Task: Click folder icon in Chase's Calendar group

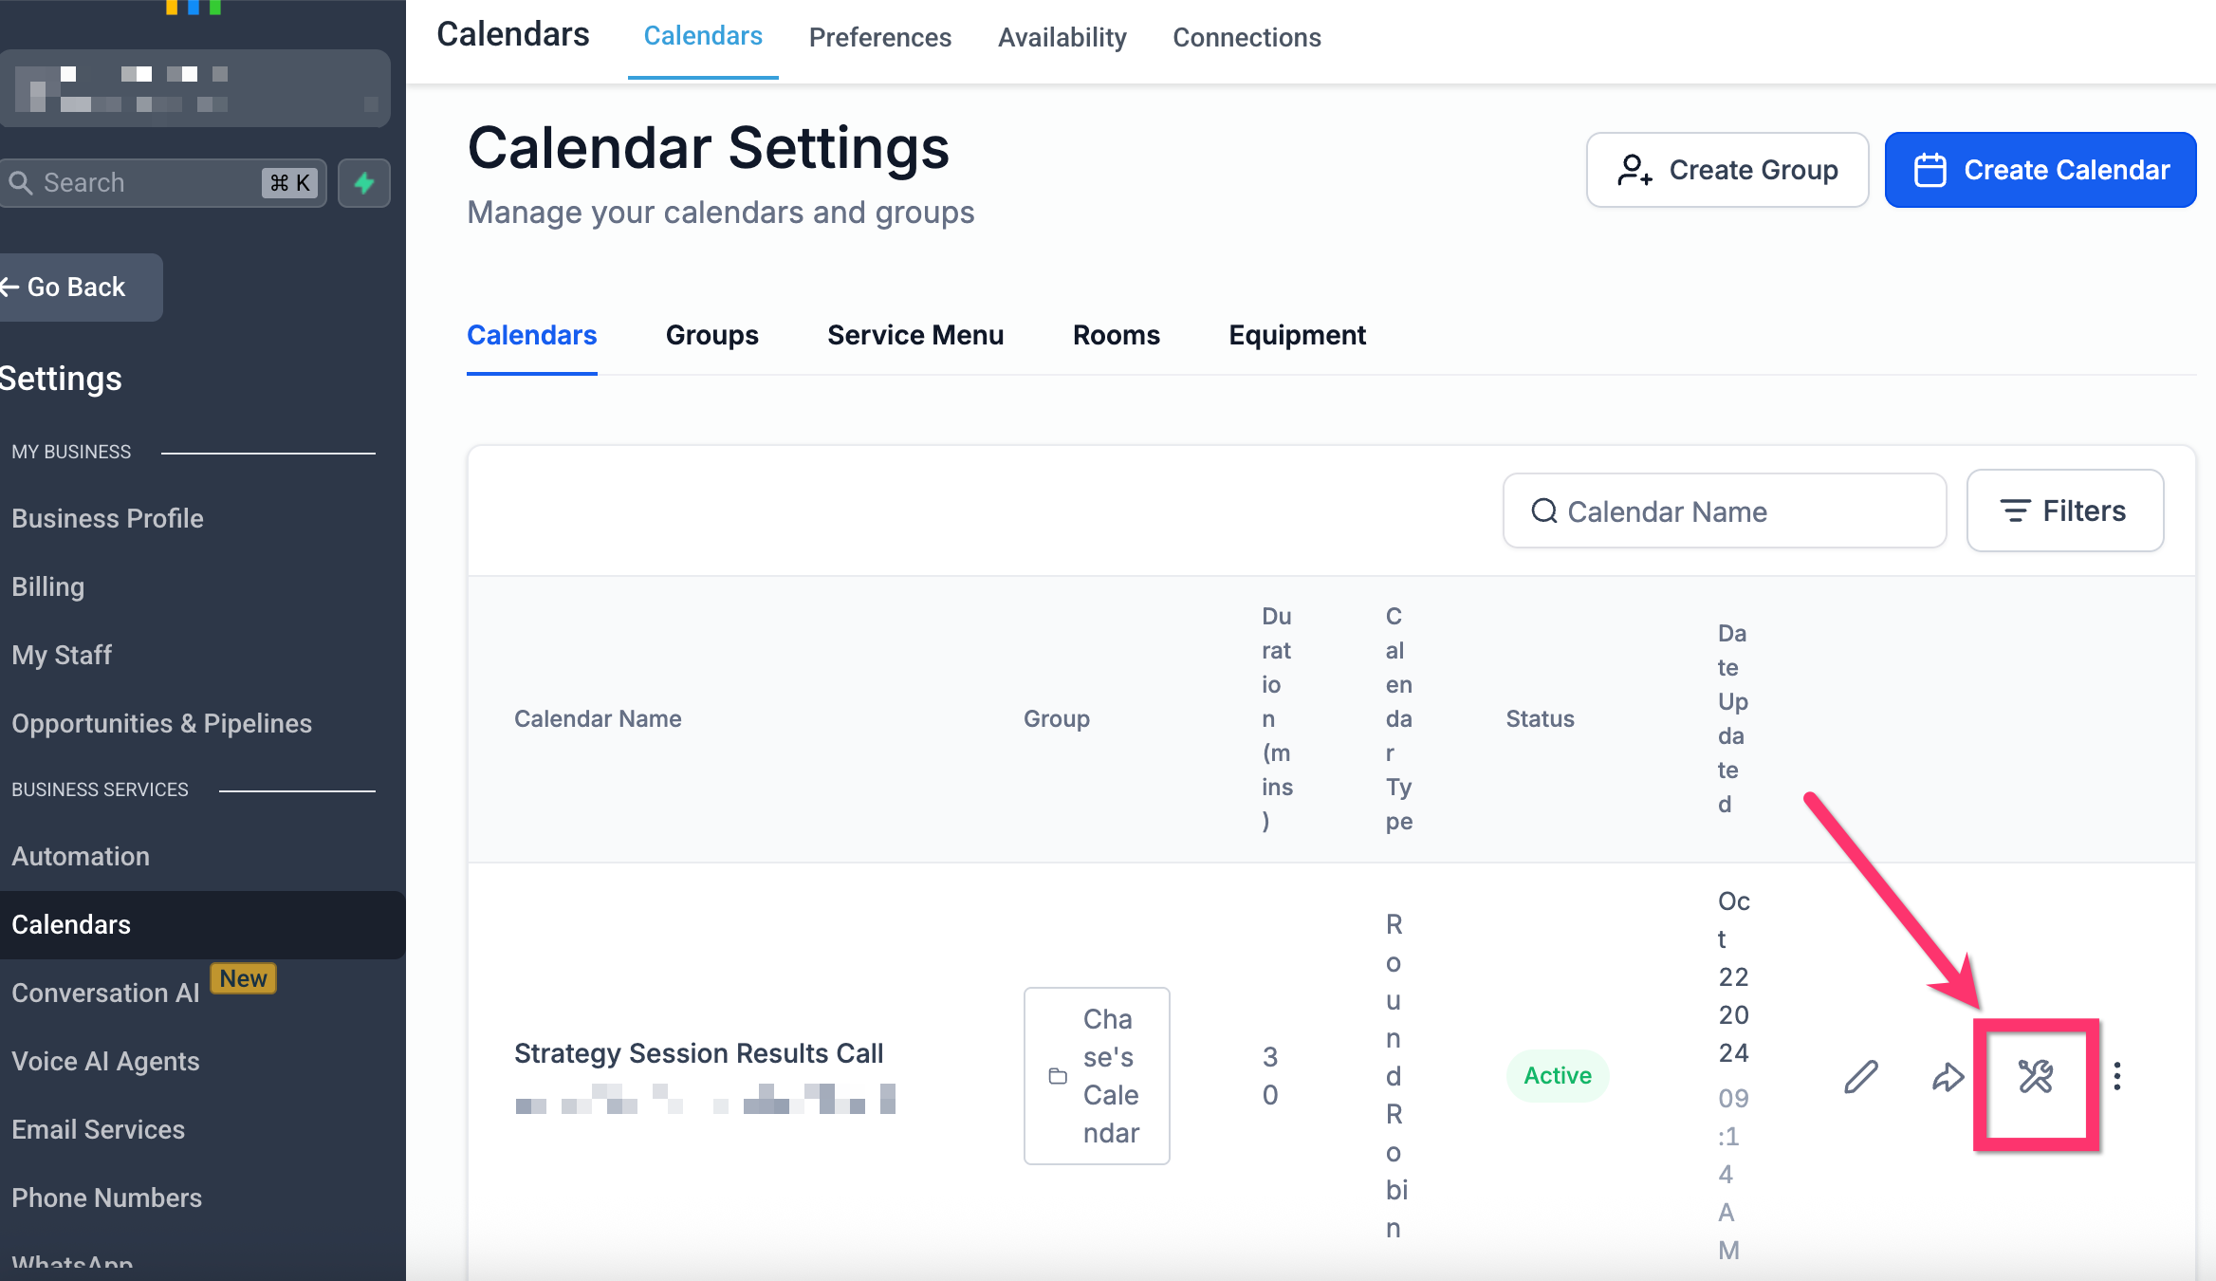Action: pos(1058,1076)
